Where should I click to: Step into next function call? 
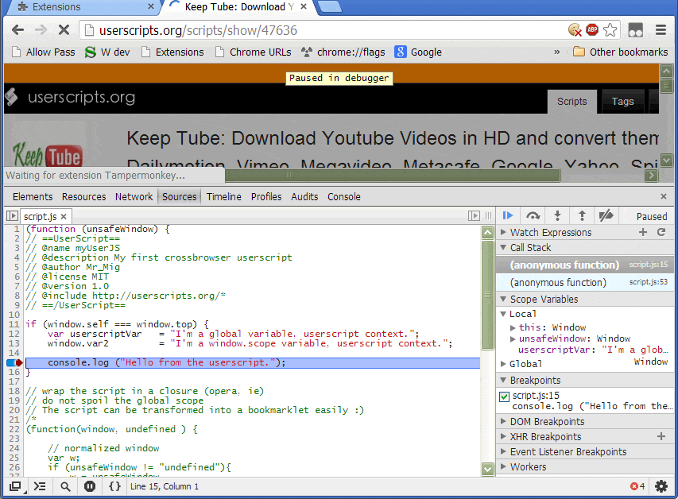tap(557, 215)
